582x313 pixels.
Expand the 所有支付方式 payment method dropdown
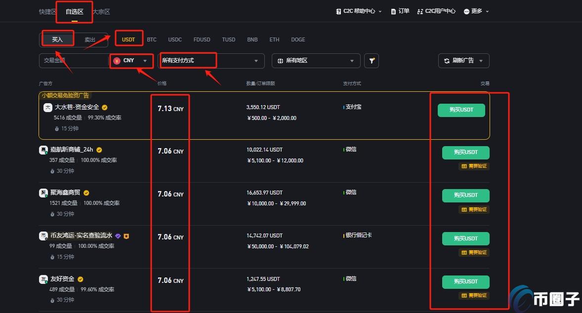coord(212,60)
